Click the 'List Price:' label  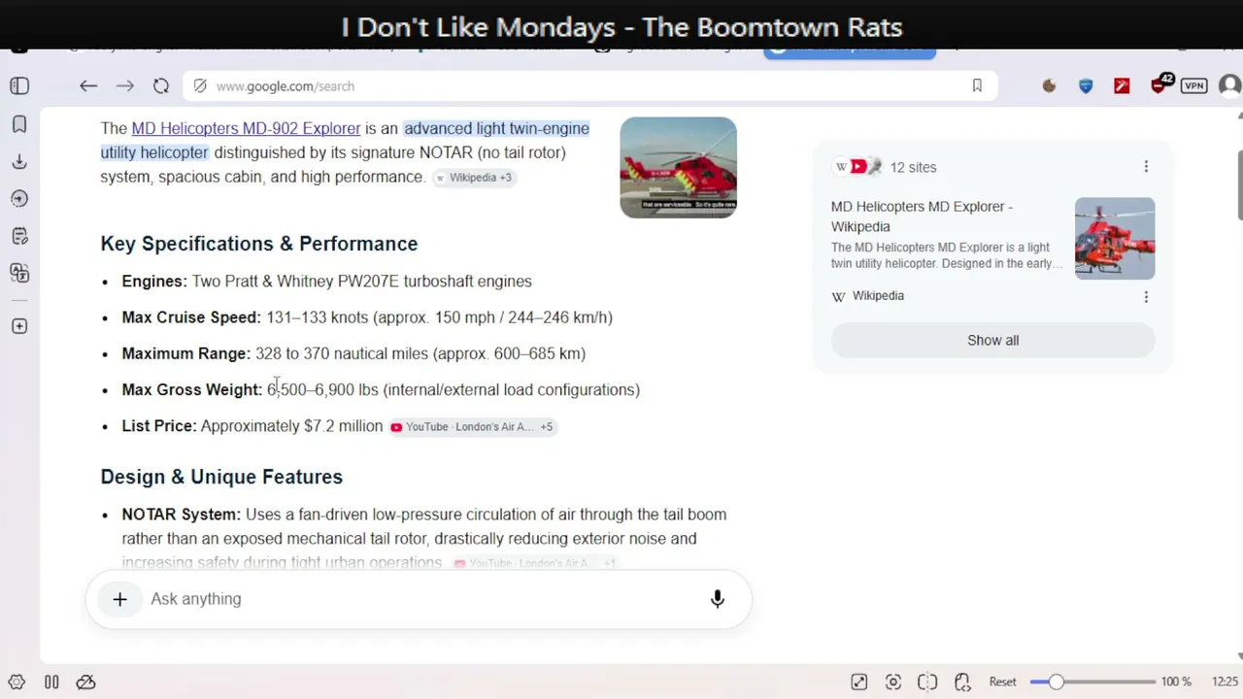pos(159,426)
